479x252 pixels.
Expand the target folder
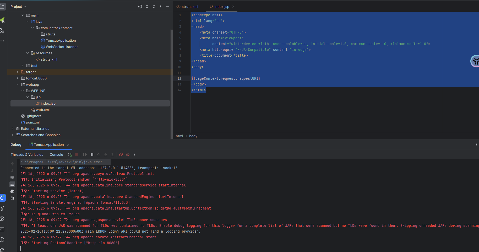coord(18,72)
